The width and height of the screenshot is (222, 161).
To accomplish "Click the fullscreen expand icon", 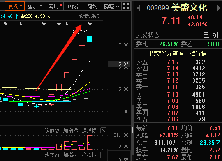I will point(126,6).
